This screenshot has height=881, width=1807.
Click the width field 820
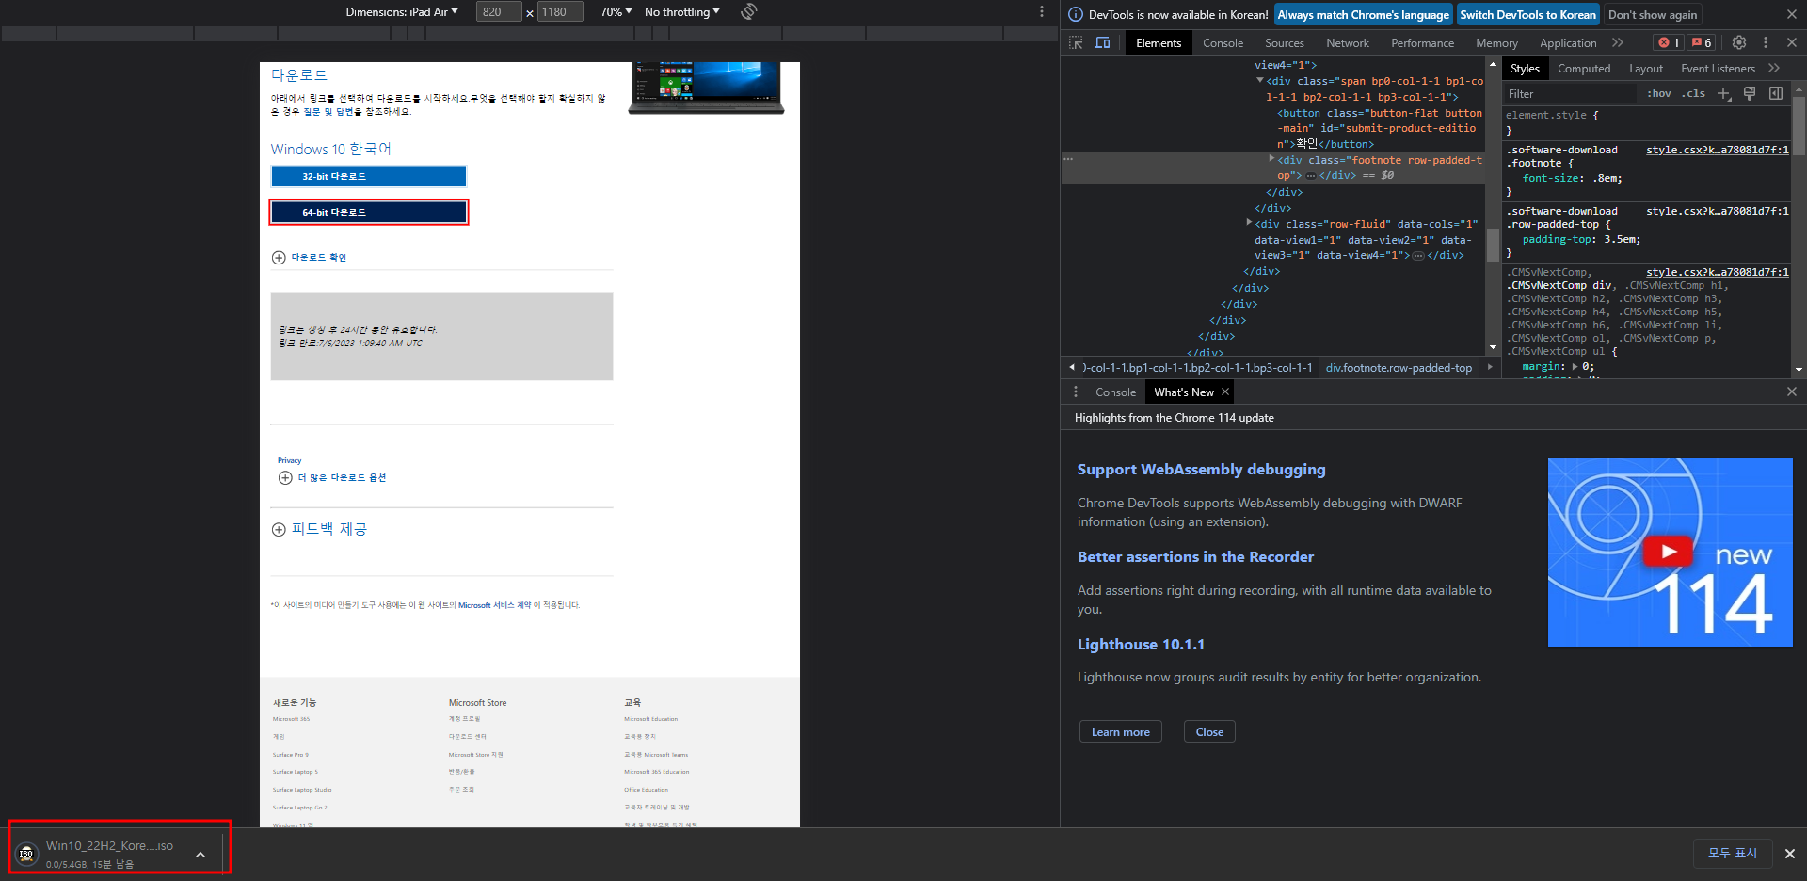pos(499,11)
